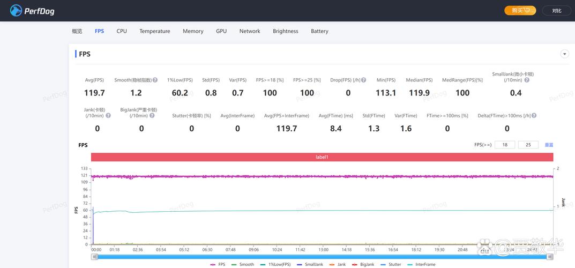
Task: Open the Temperature tab
Action: 155,31
